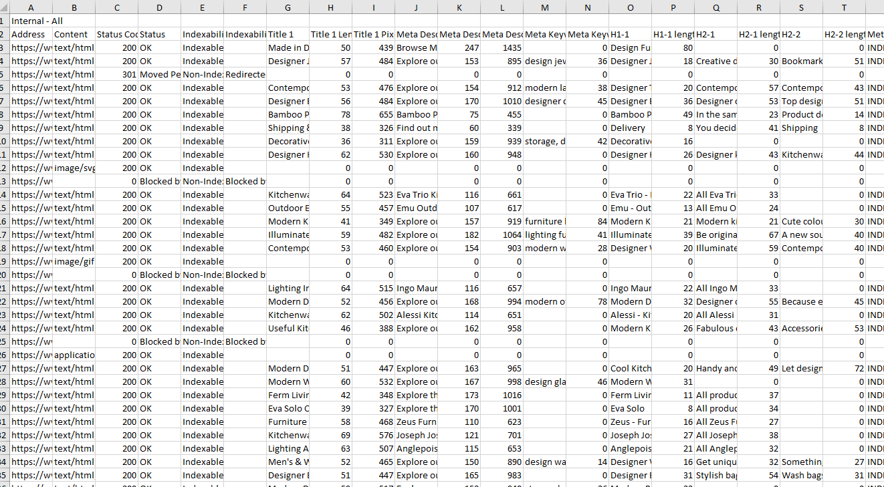Click the 'Bookmark' cell in column S
884x487 pixels.
801,61
